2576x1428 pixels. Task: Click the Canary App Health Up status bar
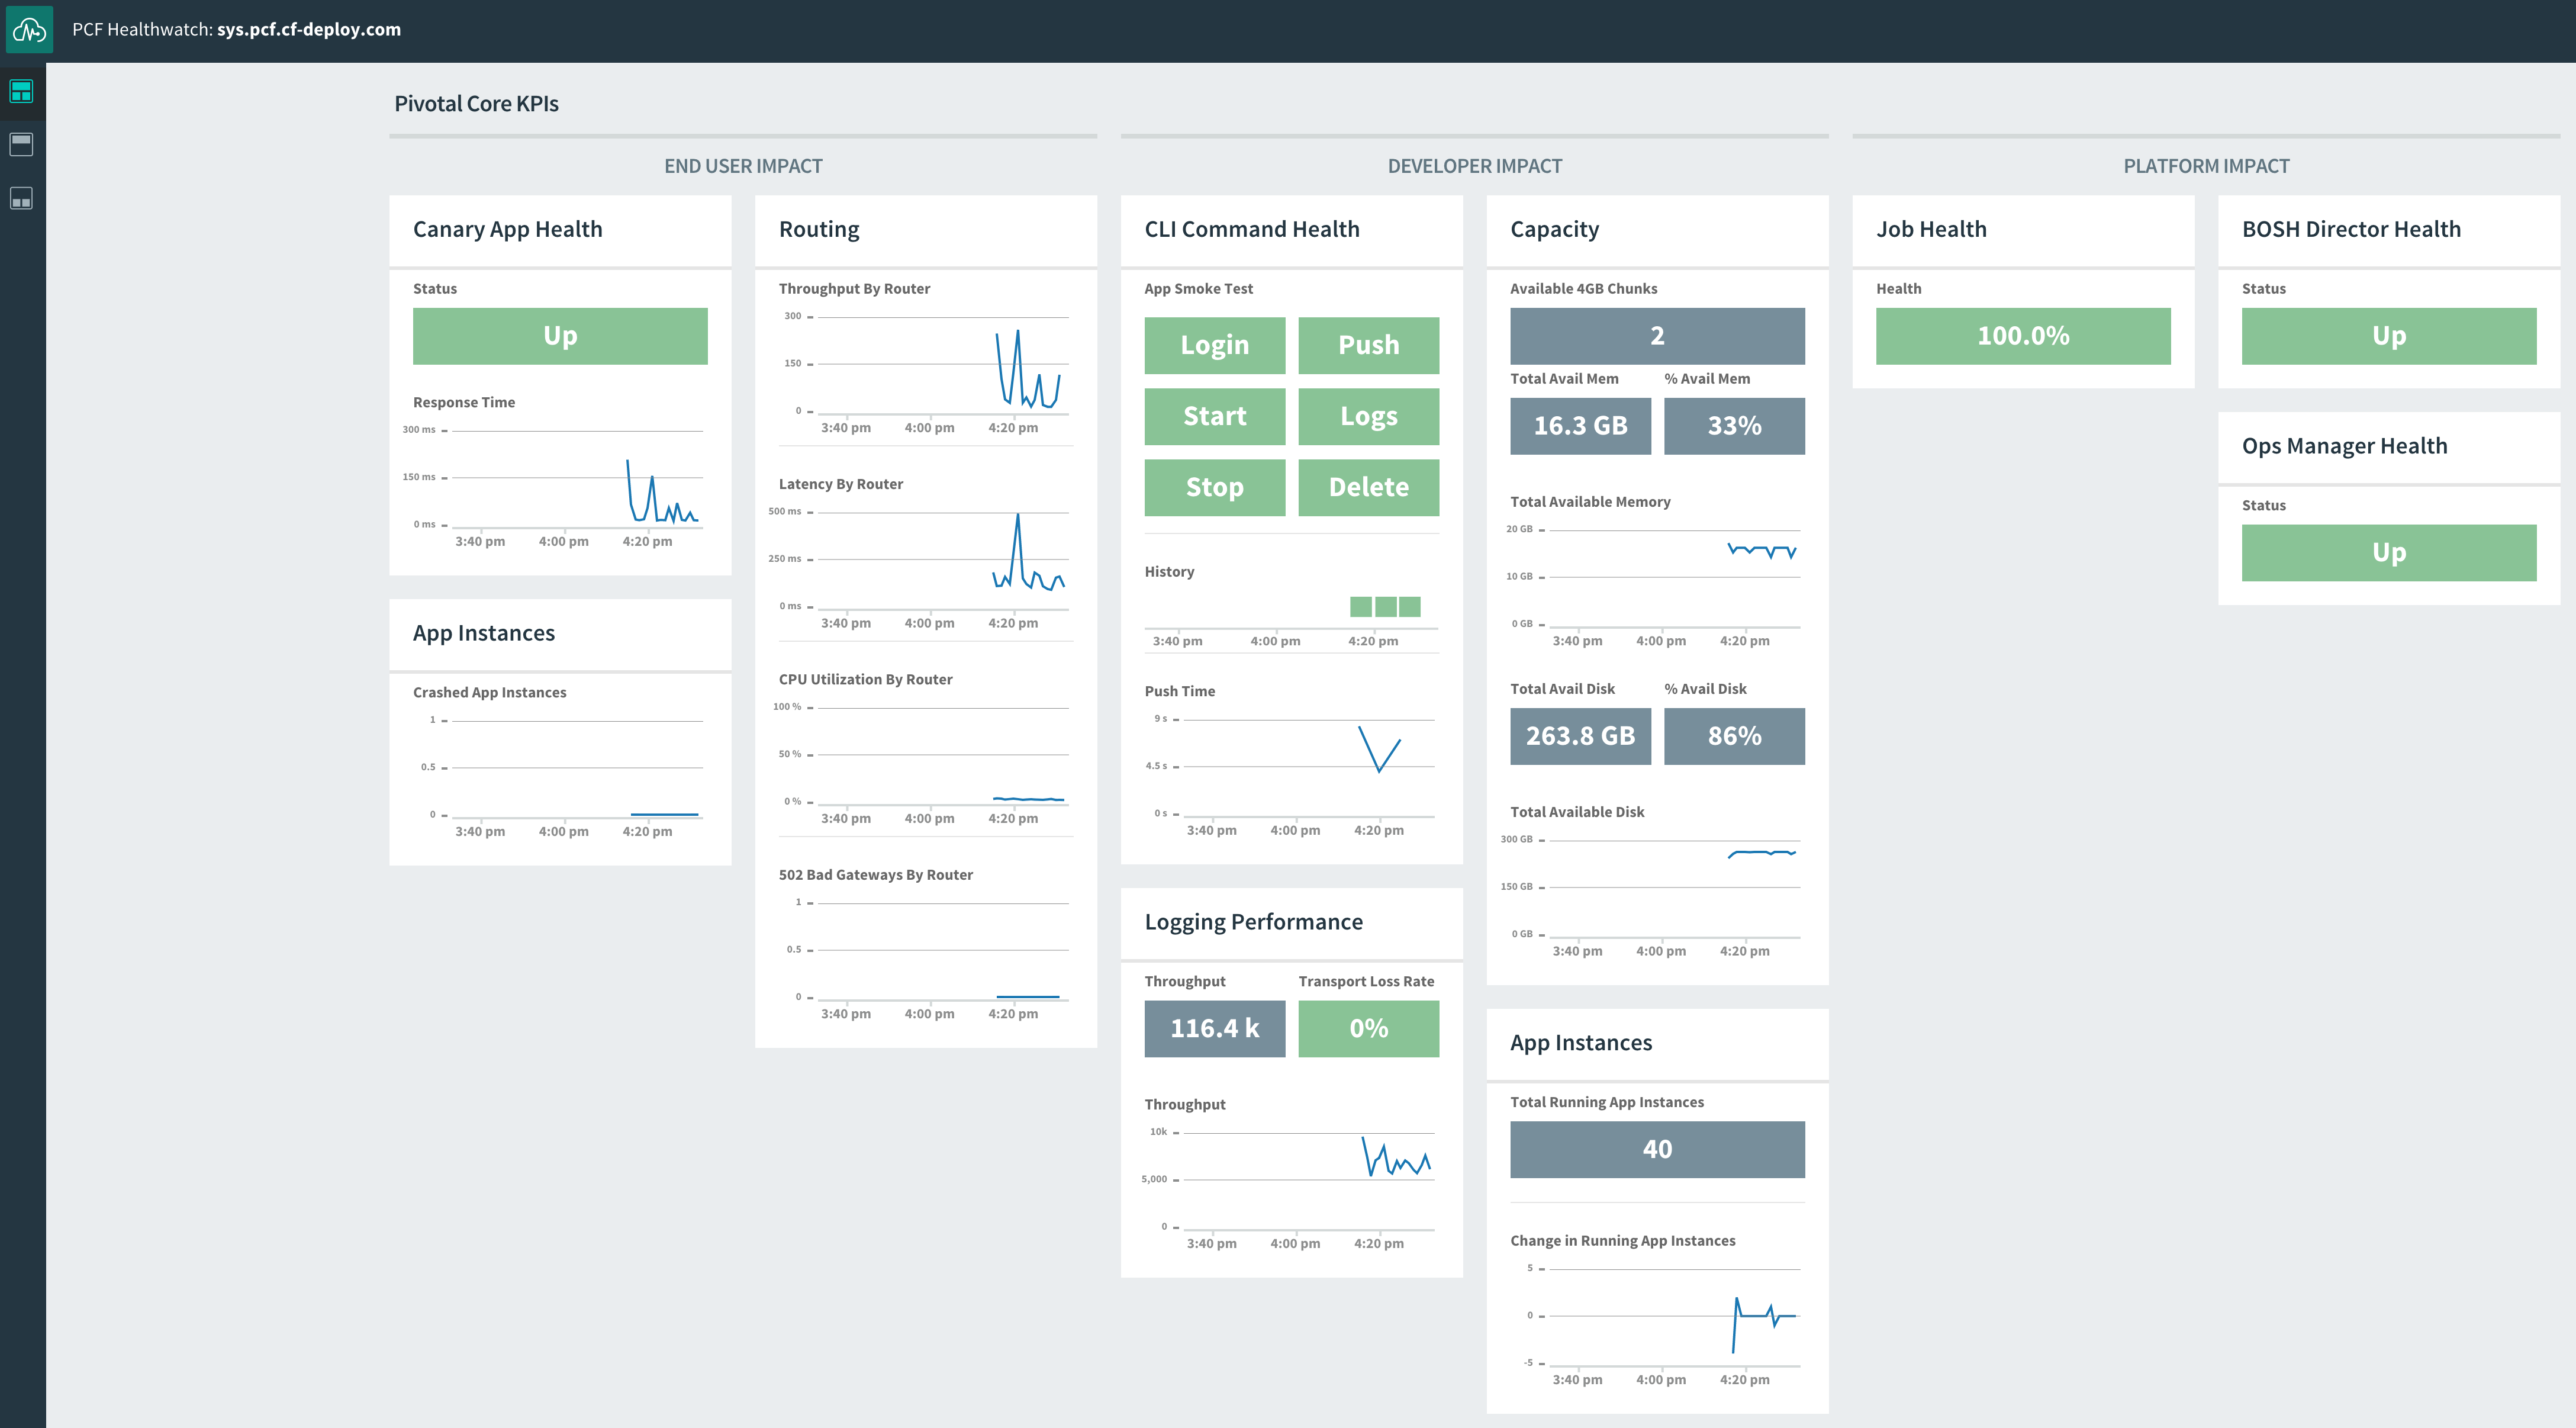559,336
